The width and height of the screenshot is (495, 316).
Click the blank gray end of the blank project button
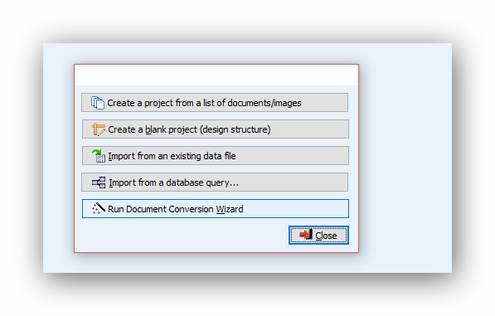[x=309, y=129]
